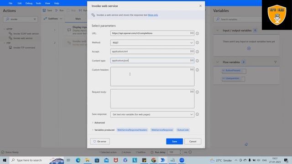Open the URL parameter info icon

point(197,33)
